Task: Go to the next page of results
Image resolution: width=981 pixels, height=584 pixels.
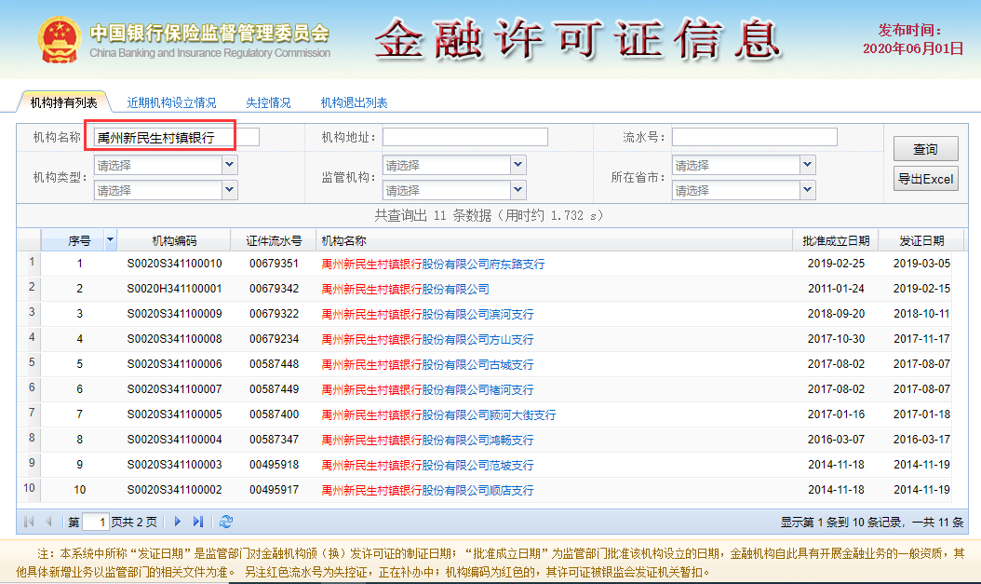Action: pos(178,522)
